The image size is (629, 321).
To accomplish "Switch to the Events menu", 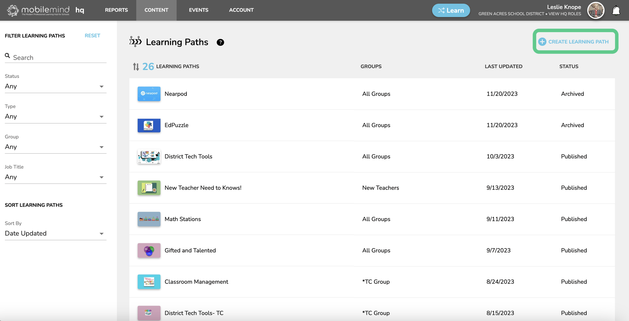I will pos(198,10).
